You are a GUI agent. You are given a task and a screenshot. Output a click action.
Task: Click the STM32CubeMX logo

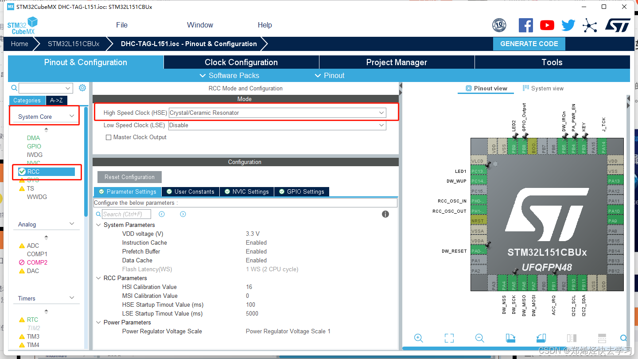pyautogui.click(x=22, y=25)
